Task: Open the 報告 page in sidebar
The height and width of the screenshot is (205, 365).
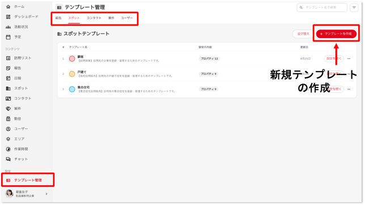Action: click(x=14, y=68)
